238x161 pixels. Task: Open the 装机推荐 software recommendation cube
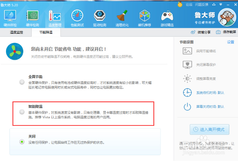click(144, 18)
